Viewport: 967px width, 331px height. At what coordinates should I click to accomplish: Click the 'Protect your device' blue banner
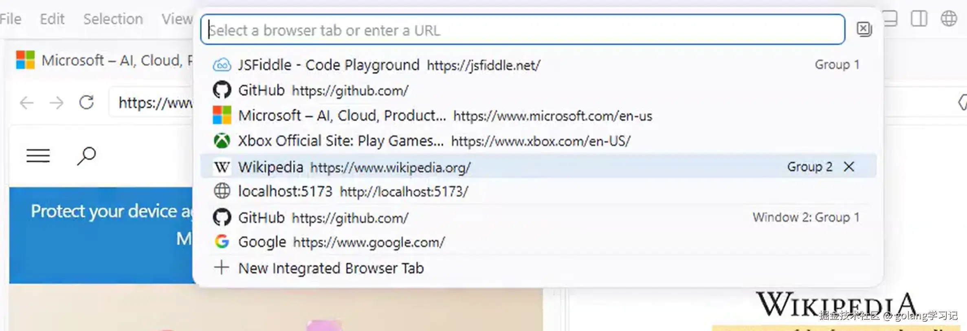pos(101,235)
